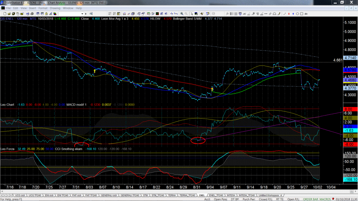Select the abc text drawing tool

306,14
